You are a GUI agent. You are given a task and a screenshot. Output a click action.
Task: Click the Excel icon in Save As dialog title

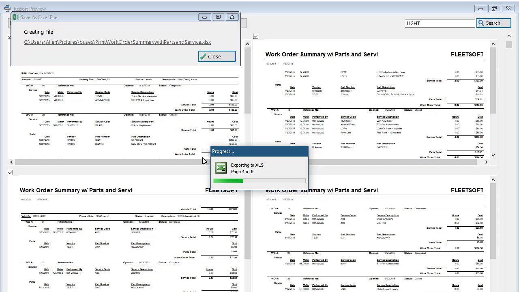pos(16,17)
